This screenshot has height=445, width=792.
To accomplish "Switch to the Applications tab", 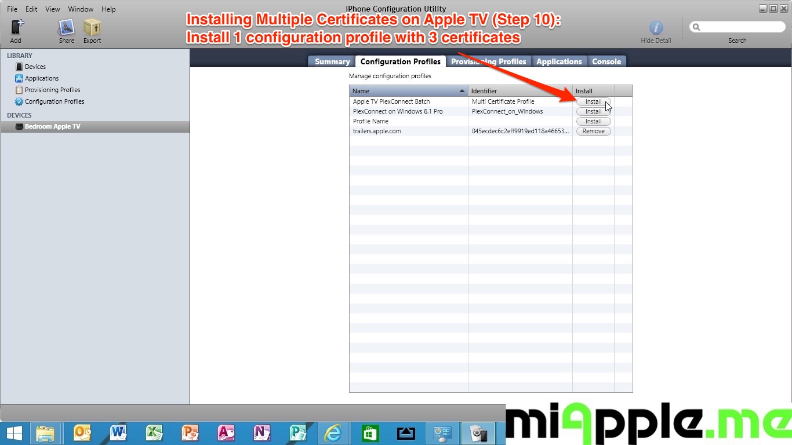I will [x=559, y=61].
